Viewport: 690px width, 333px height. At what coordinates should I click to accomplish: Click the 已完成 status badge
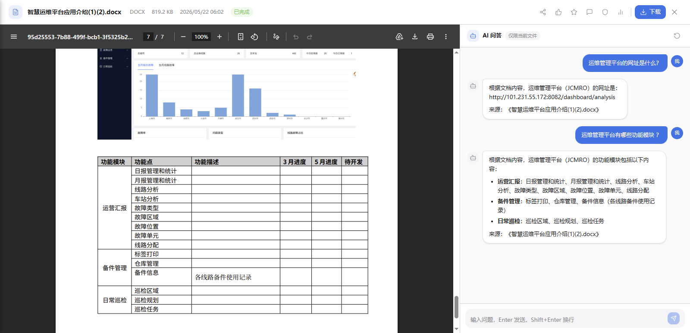[241, 12]
